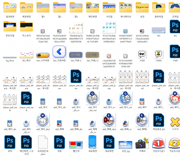Select the btn_착용-2 gray button image
Viewport: 180px width, 156px height.
pyautogui.click(x=76, y=55)
